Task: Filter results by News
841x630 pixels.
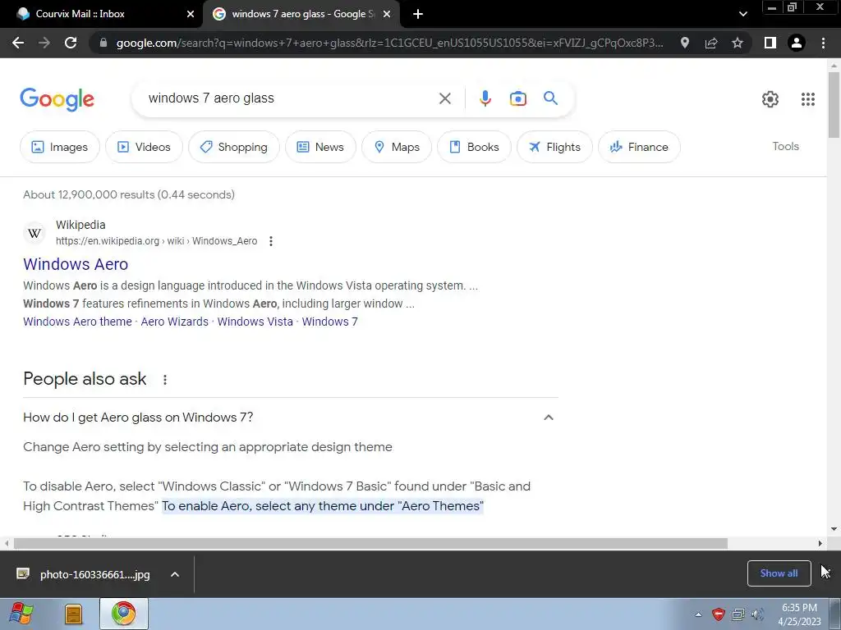Action: [x=320, y=147]
